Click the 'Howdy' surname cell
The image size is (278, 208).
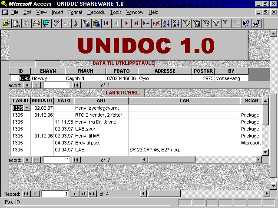coord(48,78)
